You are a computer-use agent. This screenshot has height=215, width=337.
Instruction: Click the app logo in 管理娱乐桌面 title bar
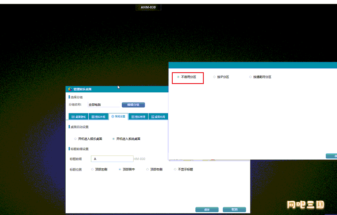(x=70, y=89)
